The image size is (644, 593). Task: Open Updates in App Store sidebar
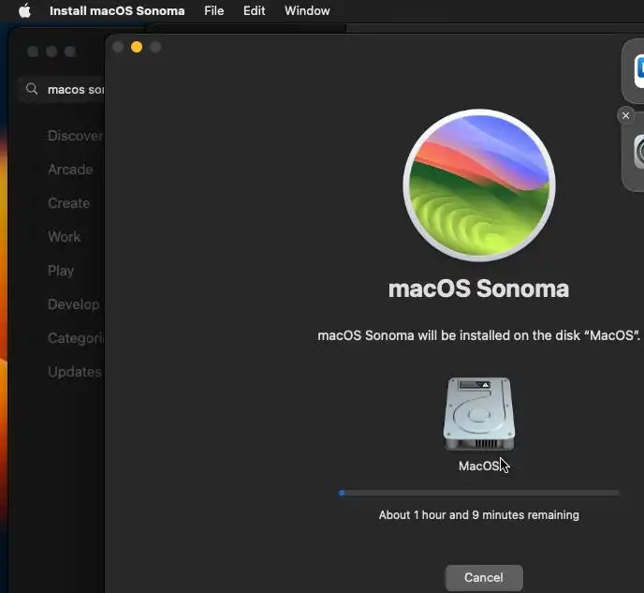click(75, 372)
